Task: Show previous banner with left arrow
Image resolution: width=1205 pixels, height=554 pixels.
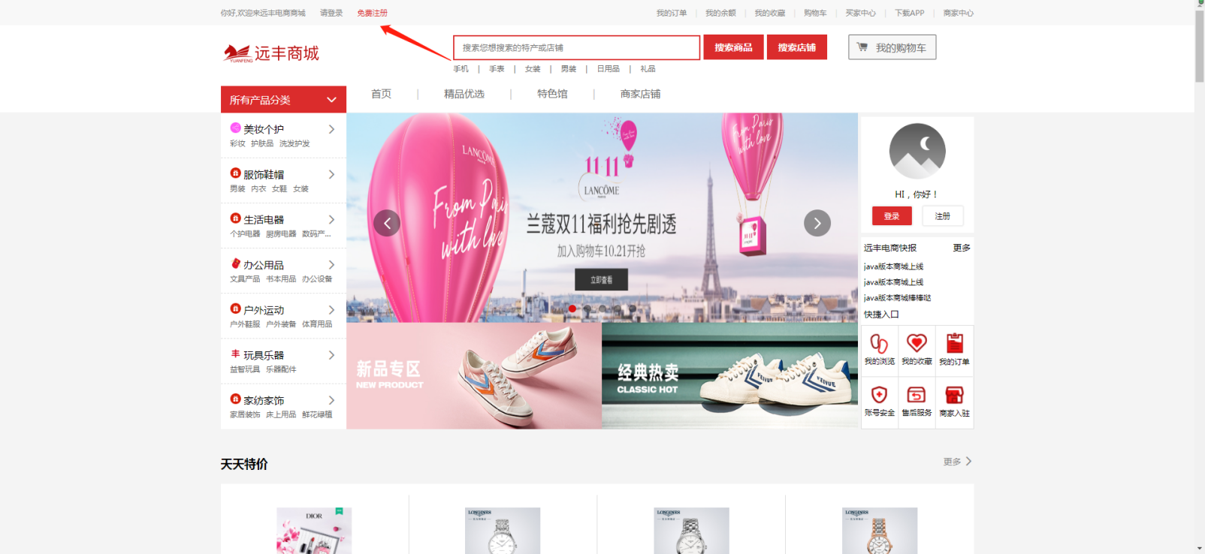Action: (x=387, y=223)
